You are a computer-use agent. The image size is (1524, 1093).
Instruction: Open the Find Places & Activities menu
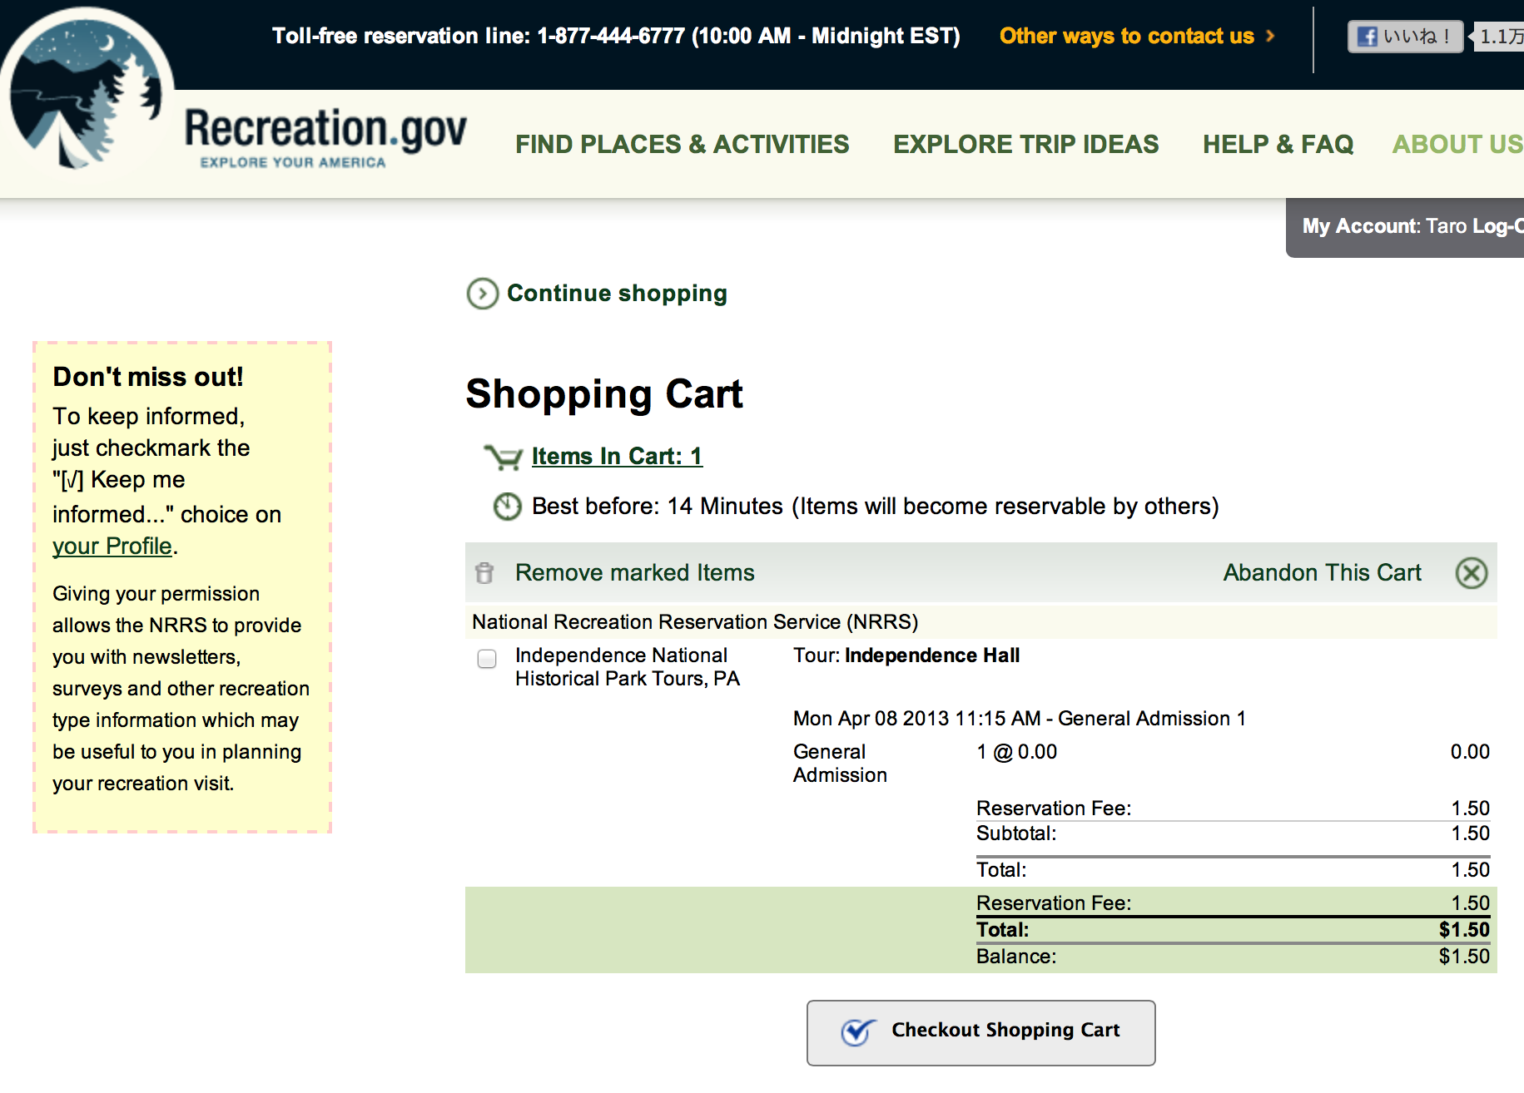tap(682, 144)
